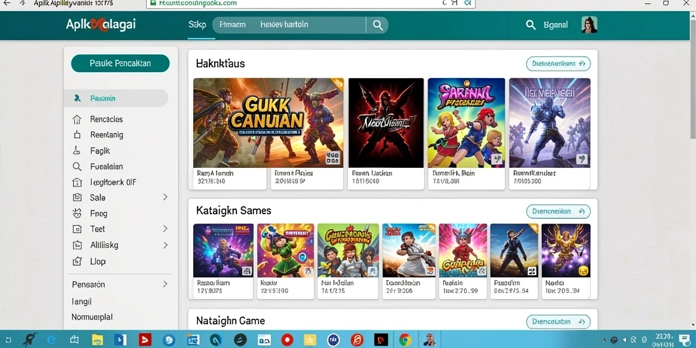Image resolution: width=696 pixels, height=348 pixels.
Task: Click the yellow sticky note icon on taskbar
Action: click(x=310, y=340)
